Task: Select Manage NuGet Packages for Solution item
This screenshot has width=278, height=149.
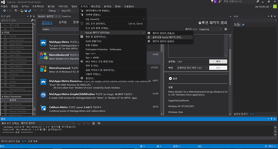Action: [x=170, y=37]
